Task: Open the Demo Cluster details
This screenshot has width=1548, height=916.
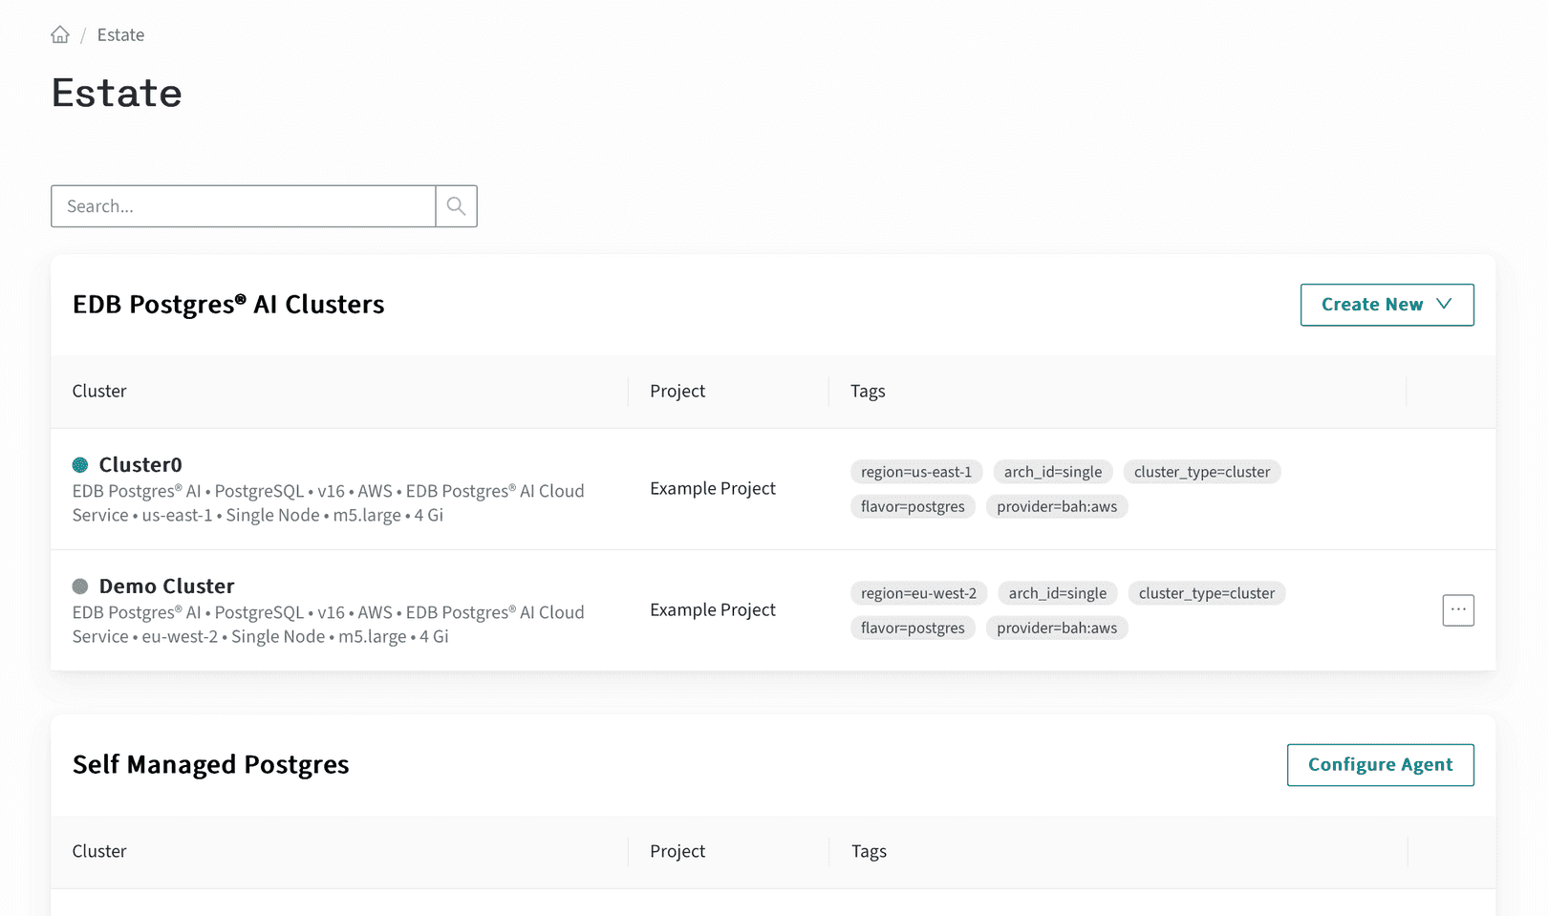Action: click(166, 586)
